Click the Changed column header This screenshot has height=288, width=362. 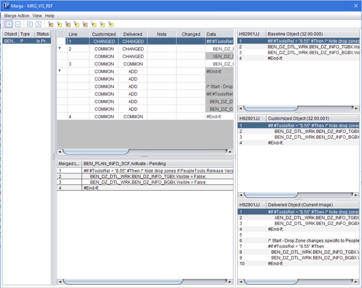coord(191,34)
